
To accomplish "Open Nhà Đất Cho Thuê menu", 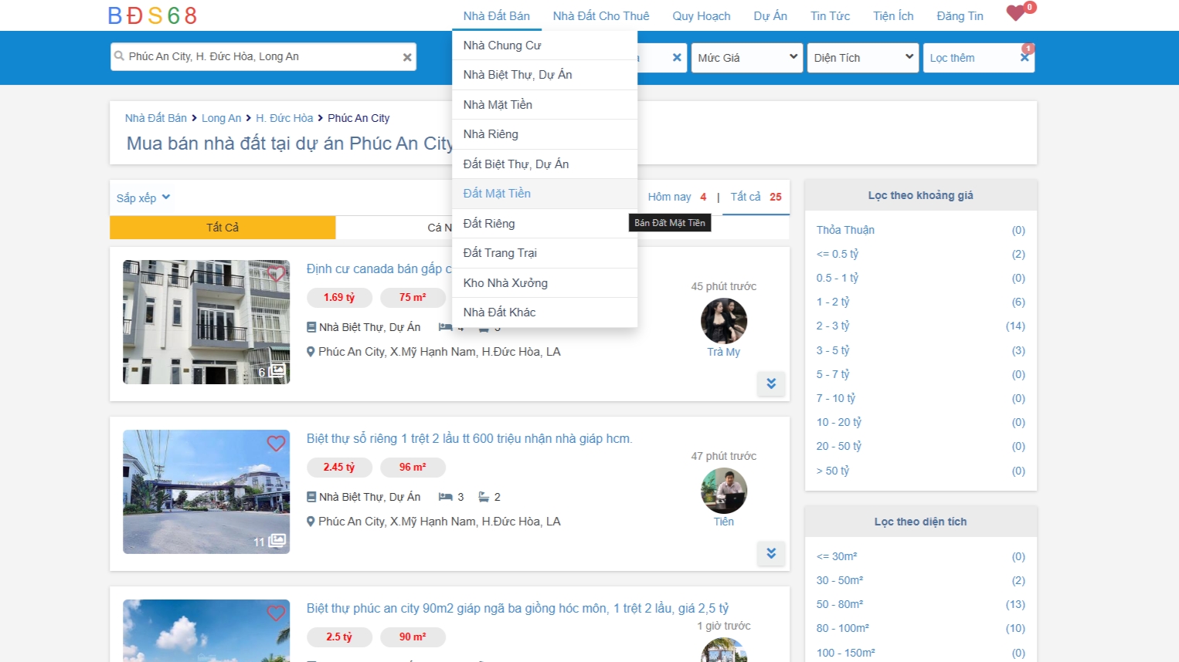I will click(x=601, y=15).
